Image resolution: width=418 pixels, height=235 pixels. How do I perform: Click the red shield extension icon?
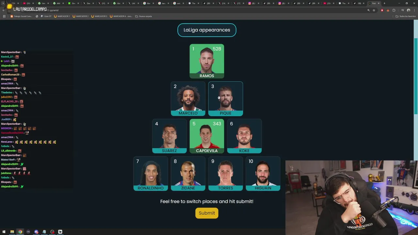point(382,10)
